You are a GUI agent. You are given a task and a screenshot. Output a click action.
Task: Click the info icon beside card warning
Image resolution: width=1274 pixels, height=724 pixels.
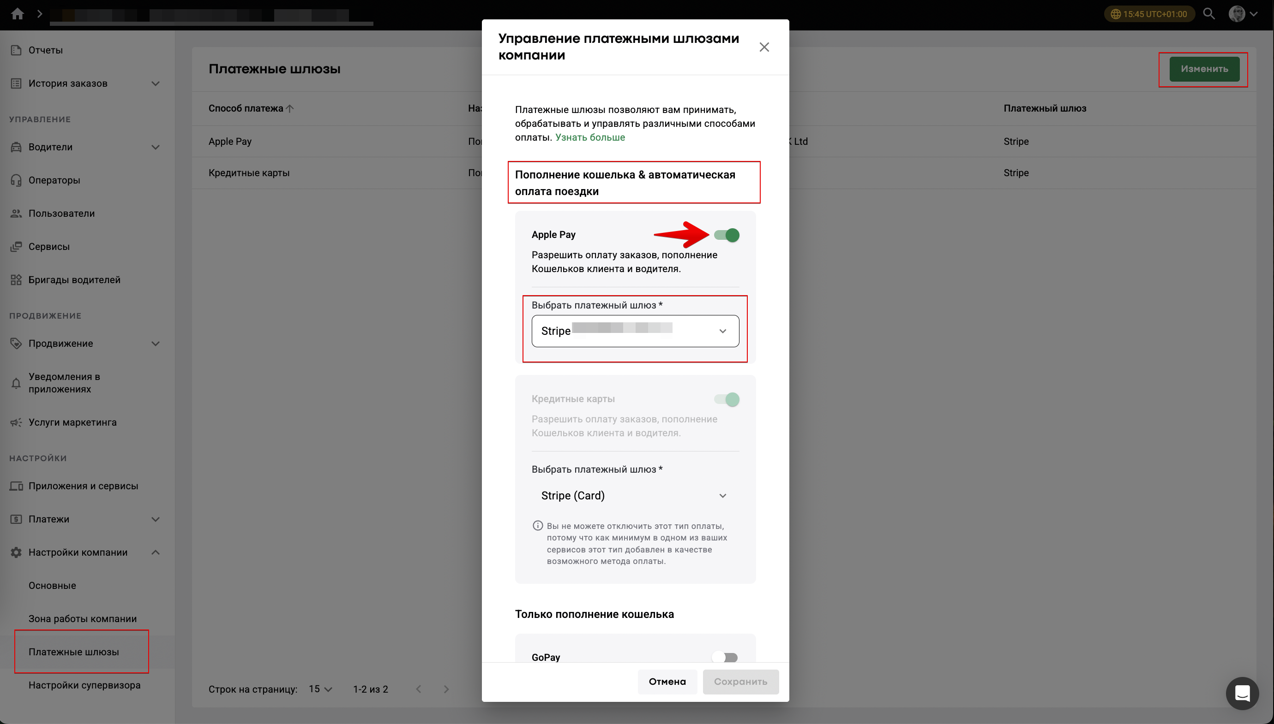pos(537,526)
